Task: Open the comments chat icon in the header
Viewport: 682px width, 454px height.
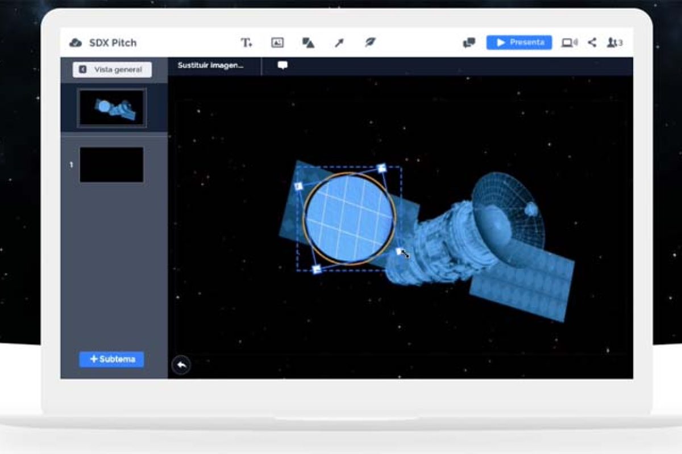Action: click(x=469, y=43)
